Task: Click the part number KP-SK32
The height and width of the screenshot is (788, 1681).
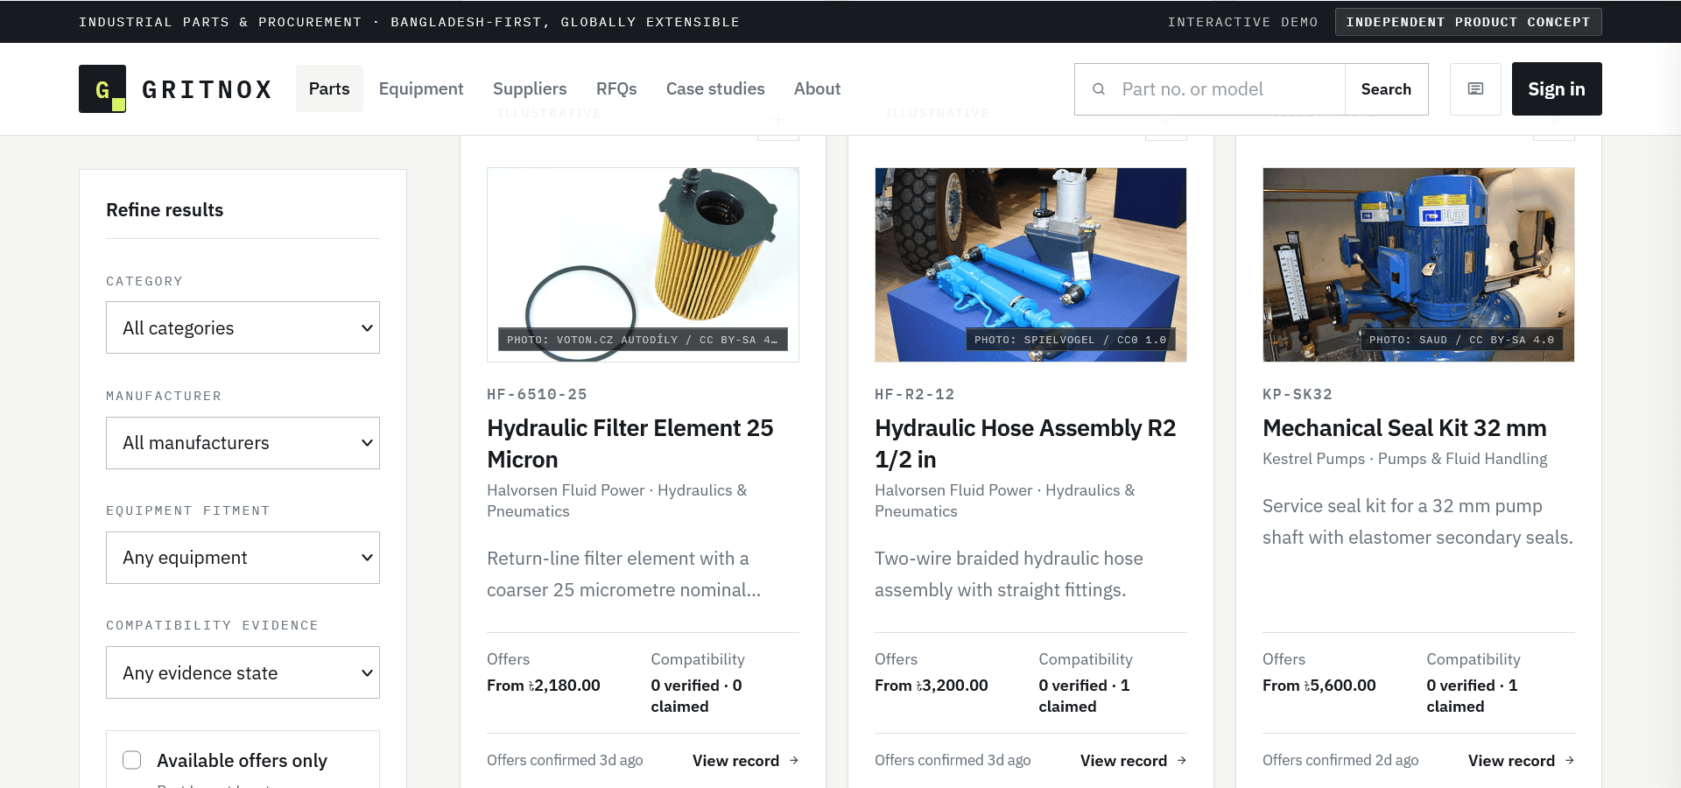Action: click(1298, 395)
